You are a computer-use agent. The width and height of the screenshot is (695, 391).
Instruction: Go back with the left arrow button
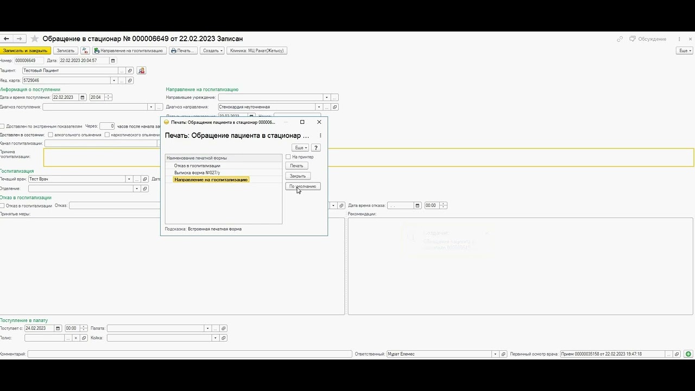tap(7, 39)
